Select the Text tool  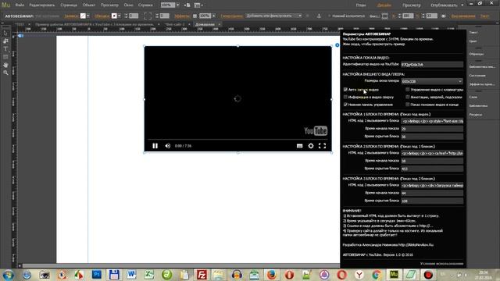pyautogui.click(x=5, y=49)
